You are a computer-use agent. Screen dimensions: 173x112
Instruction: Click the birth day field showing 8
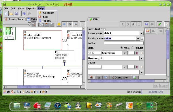131,53
